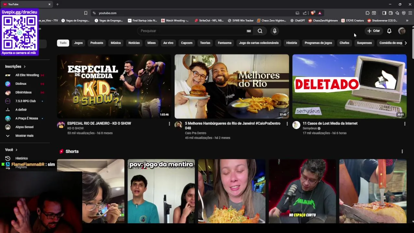Play the Melhores do Rio hamburger thumbnail
Screen dimensions: 414x233
coord(232,86)
